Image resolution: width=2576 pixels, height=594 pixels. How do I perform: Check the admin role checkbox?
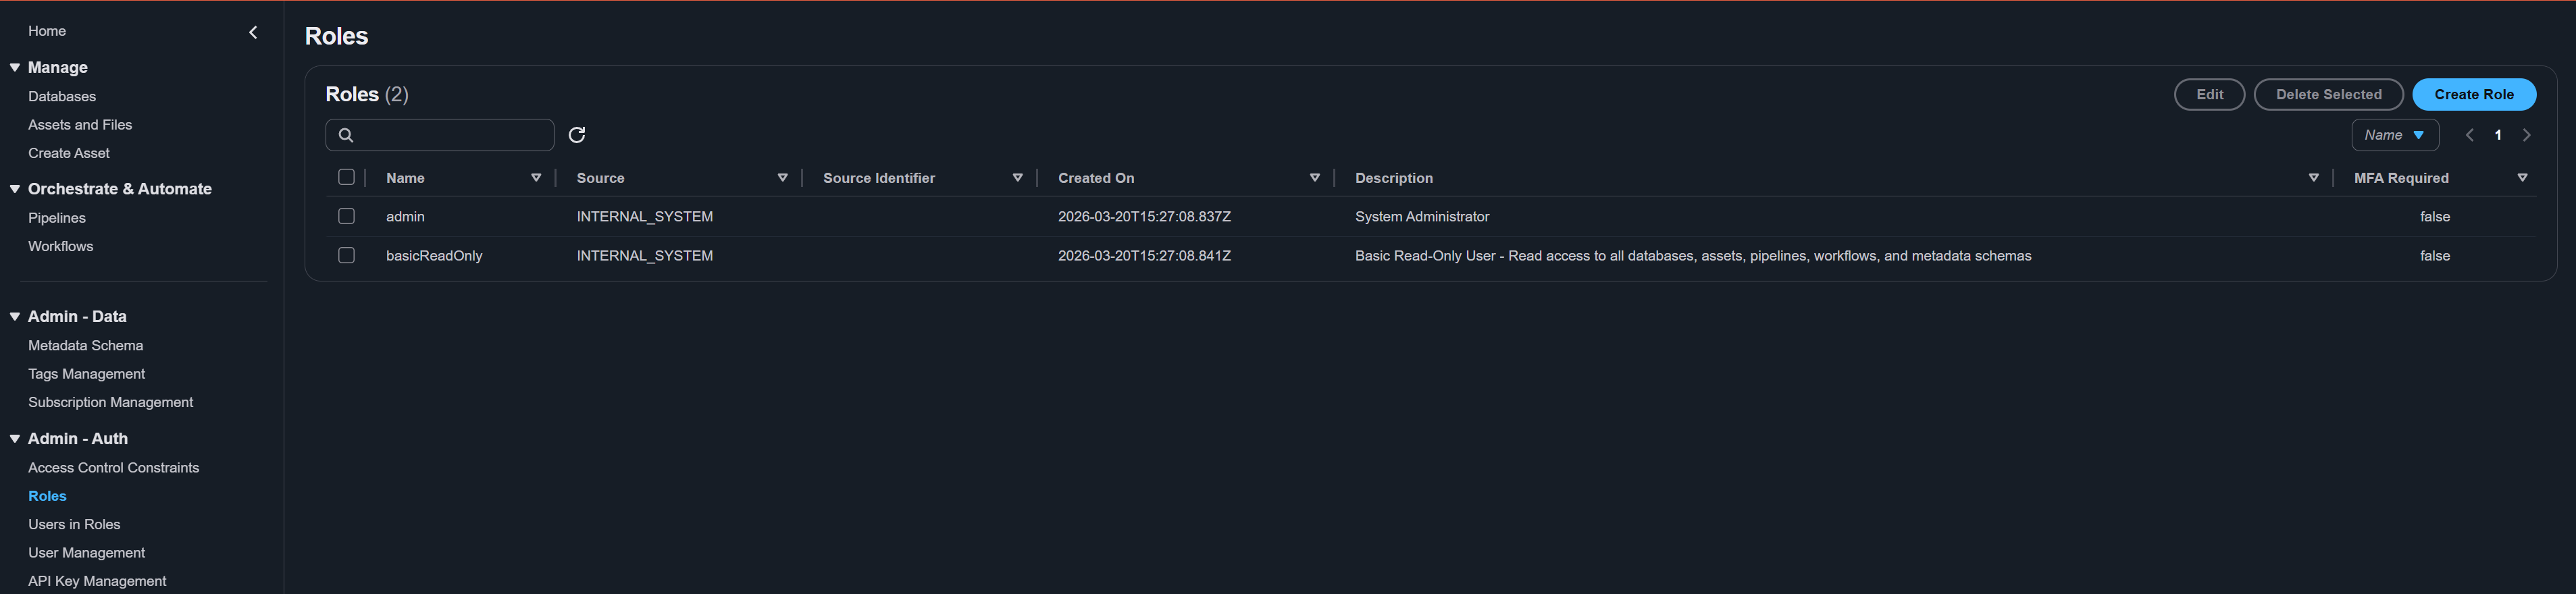[x=346, y=216]
